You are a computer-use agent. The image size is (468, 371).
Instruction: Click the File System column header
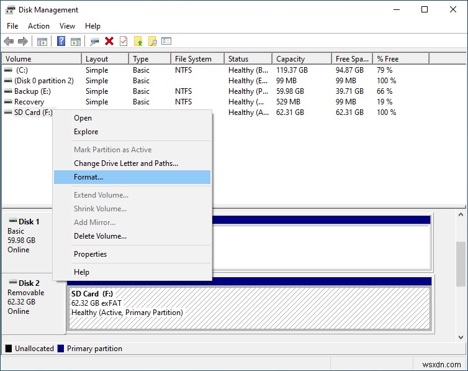[193, 59]
